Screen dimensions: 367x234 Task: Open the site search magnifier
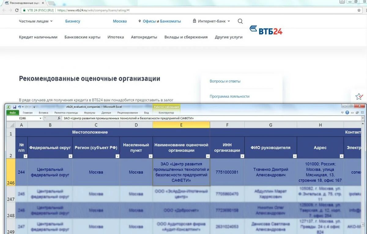click(240, 21)
